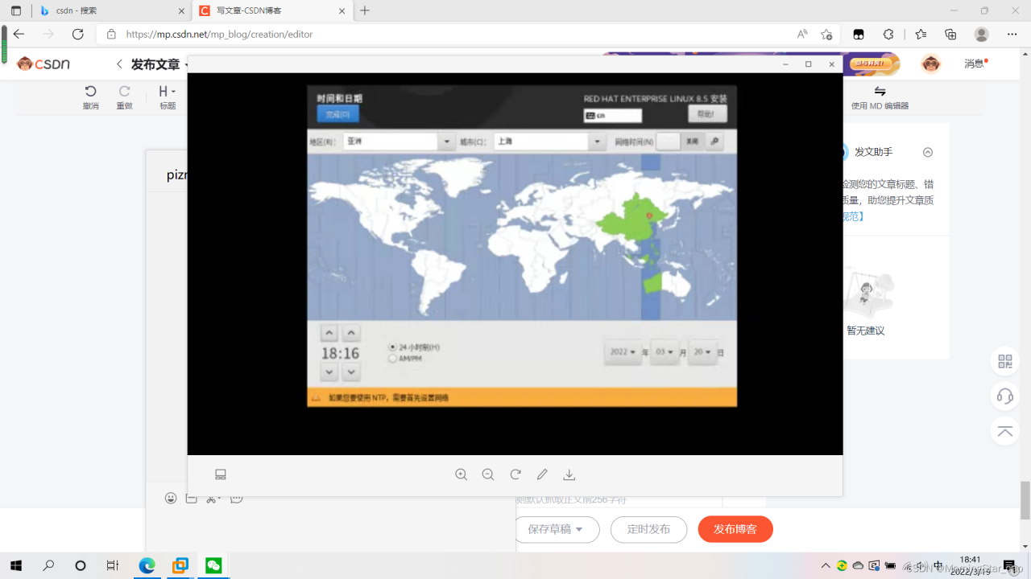Open messages (消息) in CSDN header

pyautogui.click(x=975, y=64)
